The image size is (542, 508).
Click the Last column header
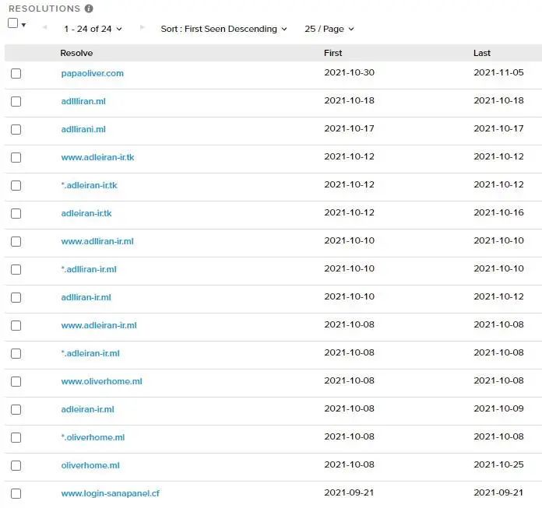(x=482, y=53)
